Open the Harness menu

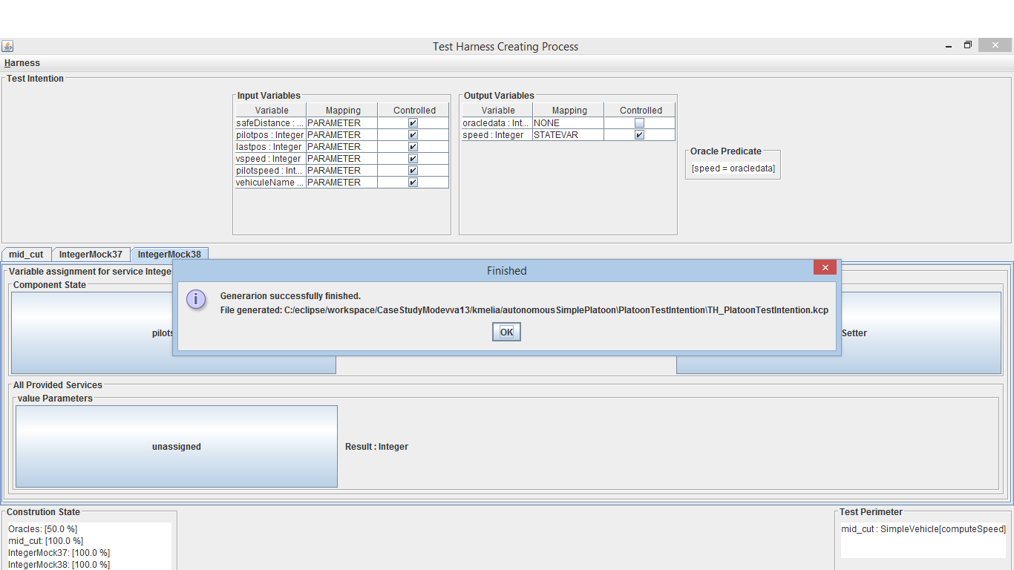pyautogui.click(x=22, y=63)
